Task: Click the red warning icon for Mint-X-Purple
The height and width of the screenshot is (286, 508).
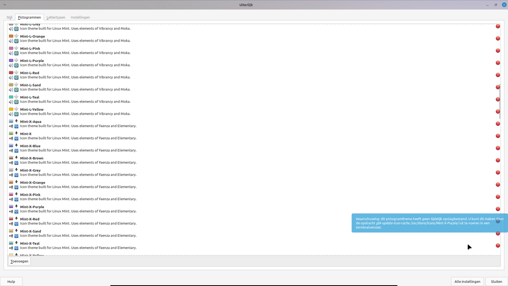Action: pos(498,209)
